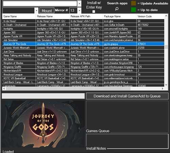Viewport: 170px width, 153px height.
Task: Click package name gg.trs.grappa
Action: coord(111,44)
